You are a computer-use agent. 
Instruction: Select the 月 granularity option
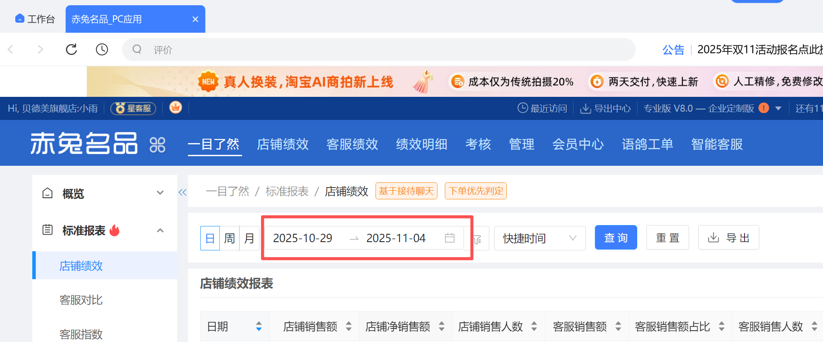(249, 238)
